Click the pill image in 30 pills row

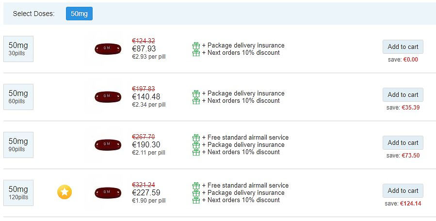point(108,48)
